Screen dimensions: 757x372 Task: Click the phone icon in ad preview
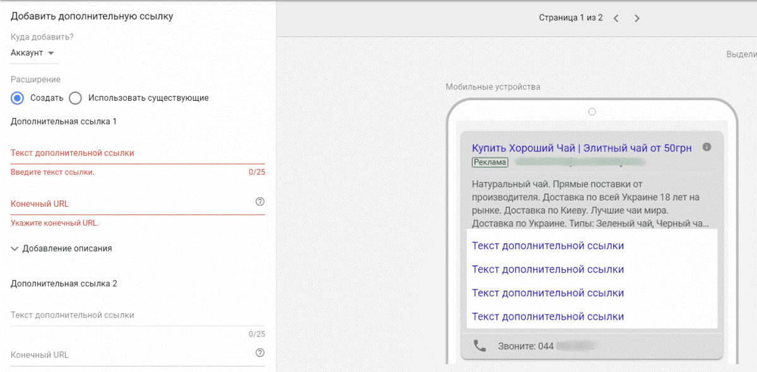point(480,346)
